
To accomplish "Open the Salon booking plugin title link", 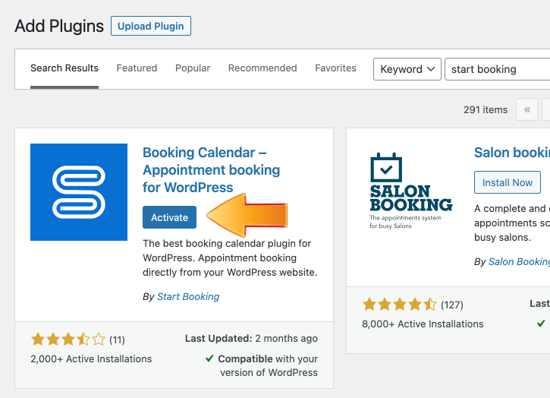I will (512, 153).
